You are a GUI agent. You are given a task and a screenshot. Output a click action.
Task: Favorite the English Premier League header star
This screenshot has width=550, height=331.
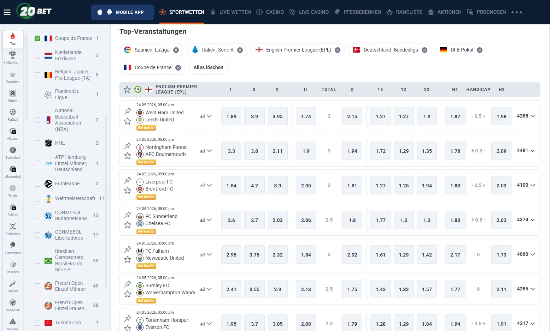tap(127, 90)
